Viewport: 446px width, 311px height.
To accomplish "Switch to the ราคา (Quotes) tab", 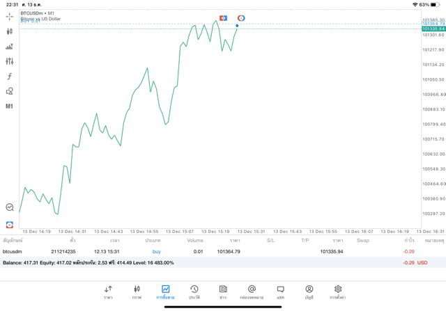I will pos(108,292).
